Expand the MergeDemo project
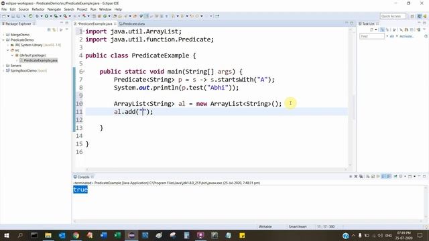Image resolution: width=429 pixels, height=241 pixels. pyautogui.click(x=3, y=35)
